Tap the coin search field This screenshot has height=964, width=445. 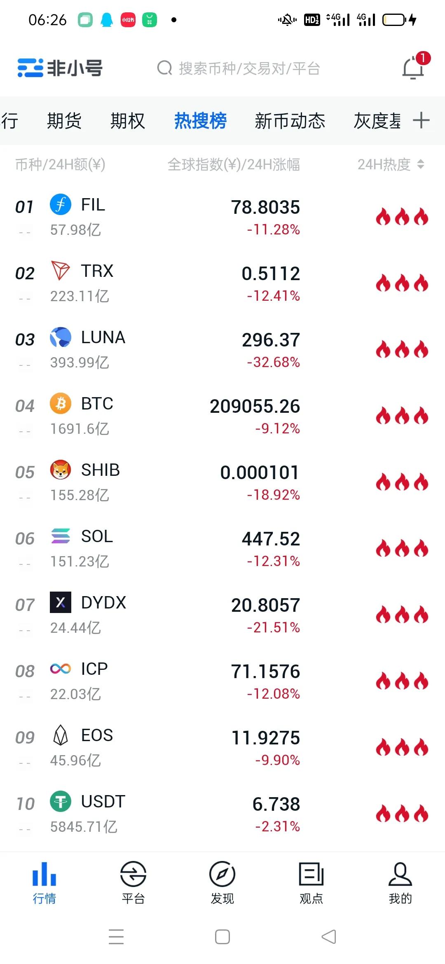tap(247, 68)
